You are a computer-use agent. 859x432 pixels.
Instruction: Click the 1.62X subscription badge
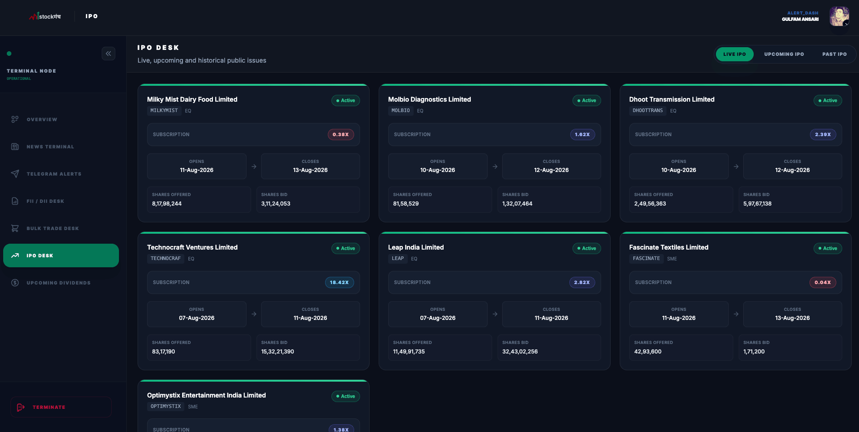pos(582,134)
